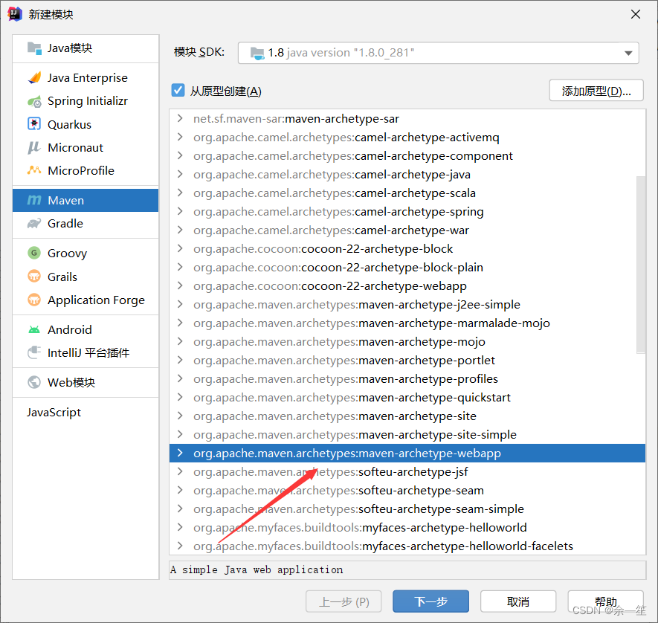Expand cocoon-22-archetype-block node
Viewport: 658px width, 623px height.
[180, 249]
